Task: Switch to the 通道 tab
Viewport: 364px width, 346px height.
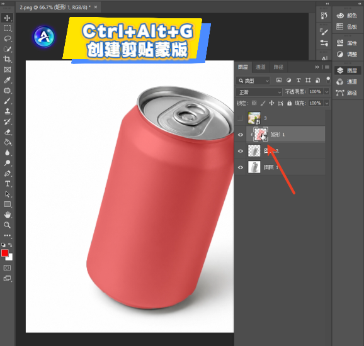Action: (x=260, y=67)
